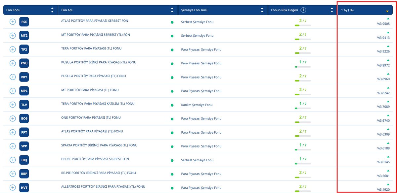The height and width of the screenshot is (193, 397).
Task: Click the PNU row risk bar 1/7
Action: 303,67
